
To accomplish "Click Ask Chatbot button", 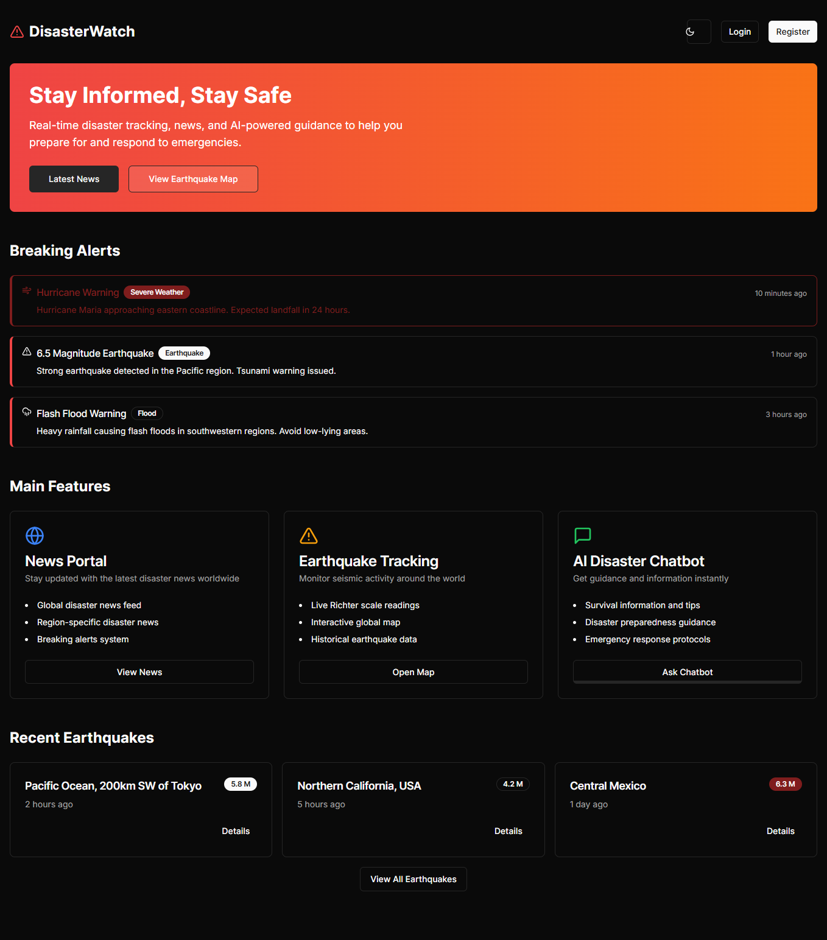I will (x=687, y=672).
